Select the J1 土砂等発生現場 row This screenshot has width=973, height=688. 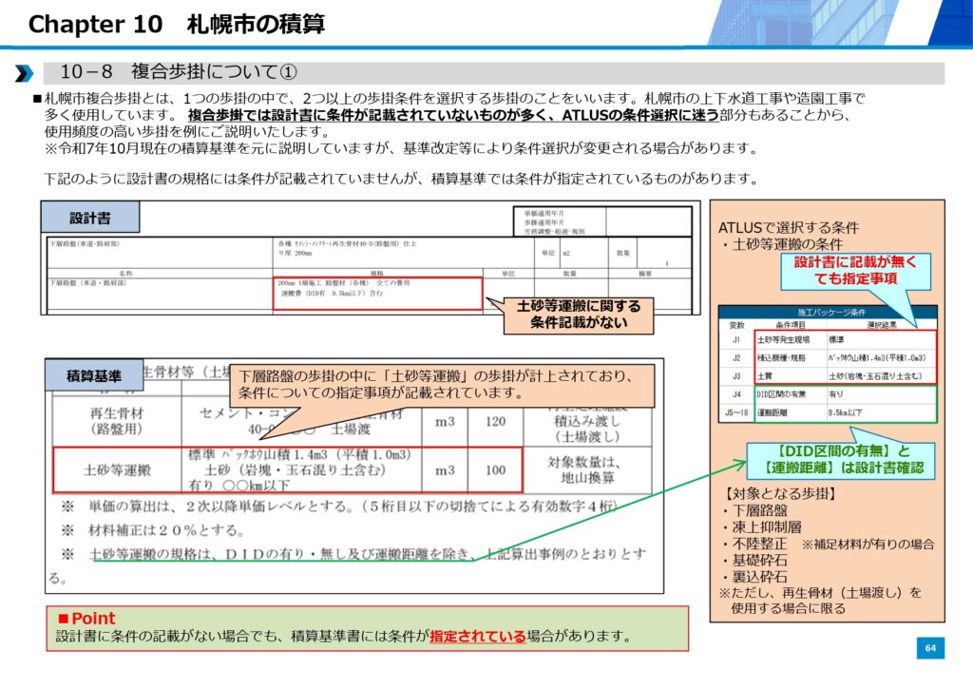pyautogui.click(x=827, y=339)
